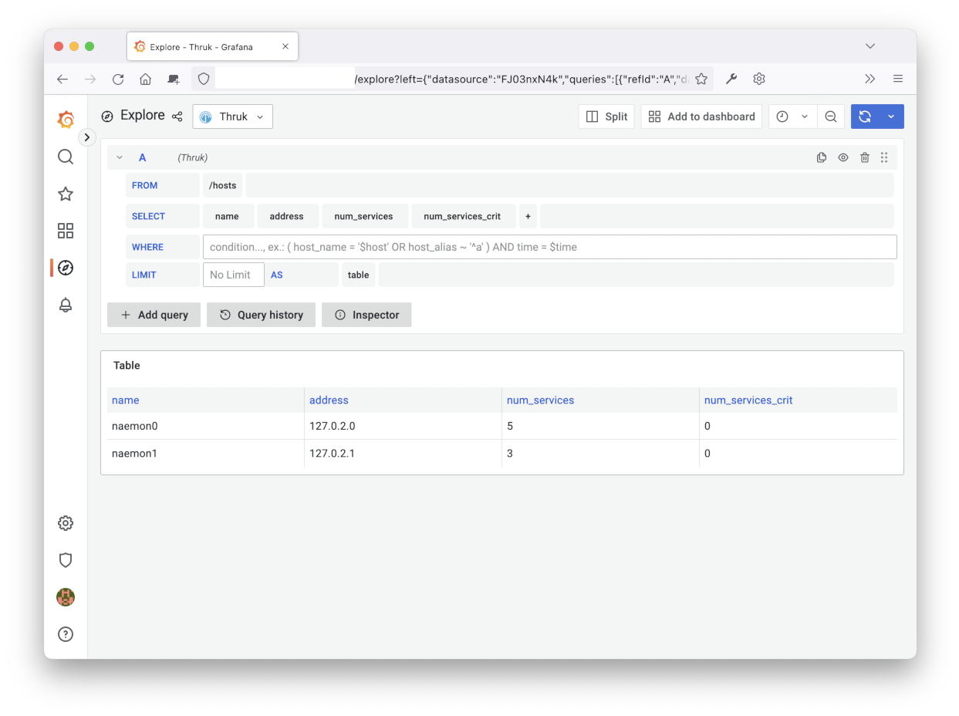Viewport: 959px width, 716px height.
Task: Open search dashboards magnifier icon
Action: (66, 157)
